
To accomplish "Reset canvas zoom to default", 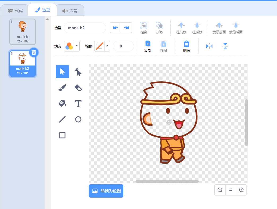I will (231, 190).
